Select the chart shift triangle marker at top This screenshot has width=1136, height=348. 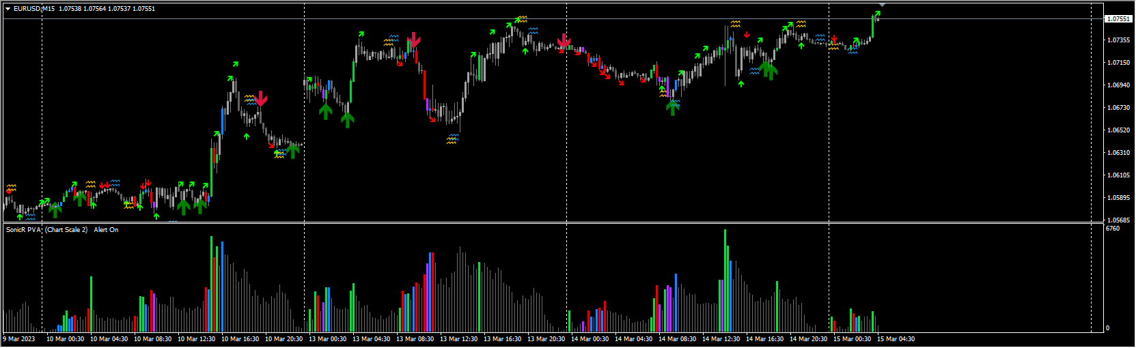[882, 5]
